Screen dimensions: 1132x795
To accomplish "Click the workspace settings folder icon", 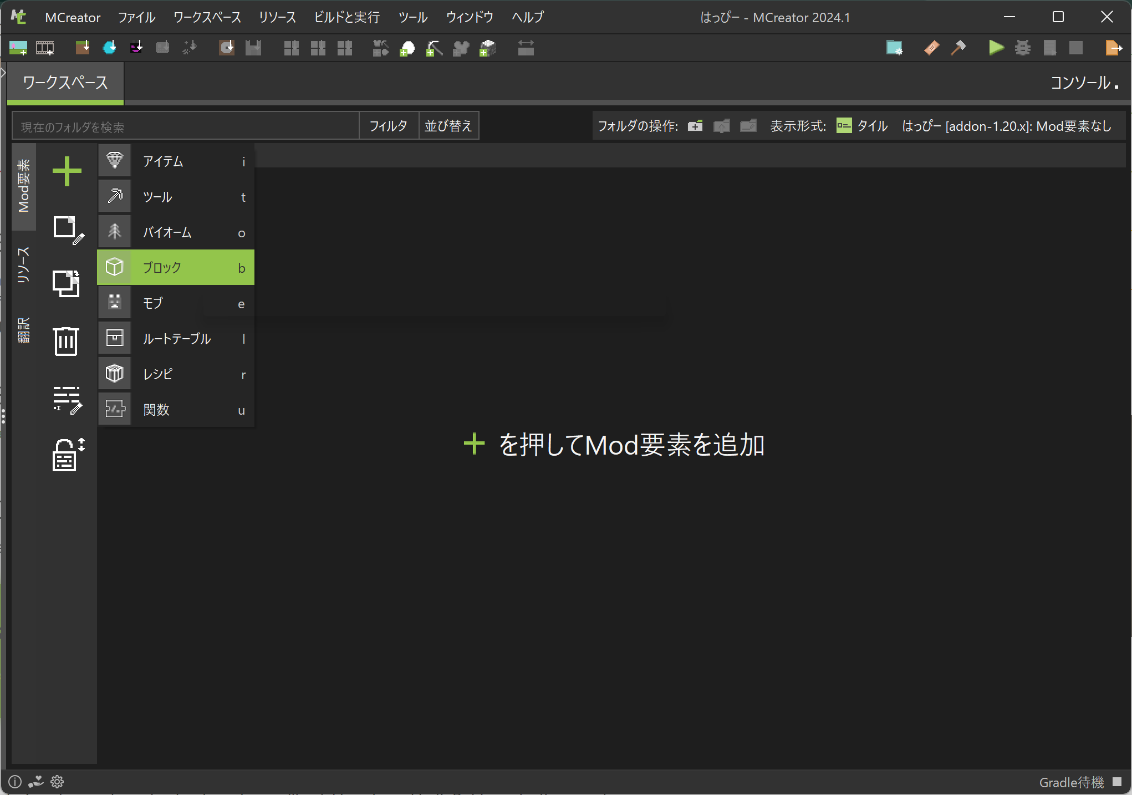I will tap(894, 48).
